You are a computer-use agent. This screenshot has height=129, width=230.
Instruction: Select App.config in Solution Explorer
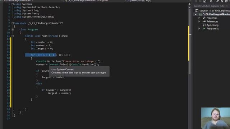tap(212, 25)
